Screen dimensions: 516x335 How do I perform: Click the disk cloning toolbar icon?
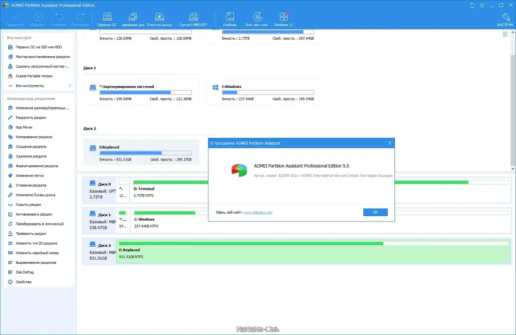[x=133, y=20]
